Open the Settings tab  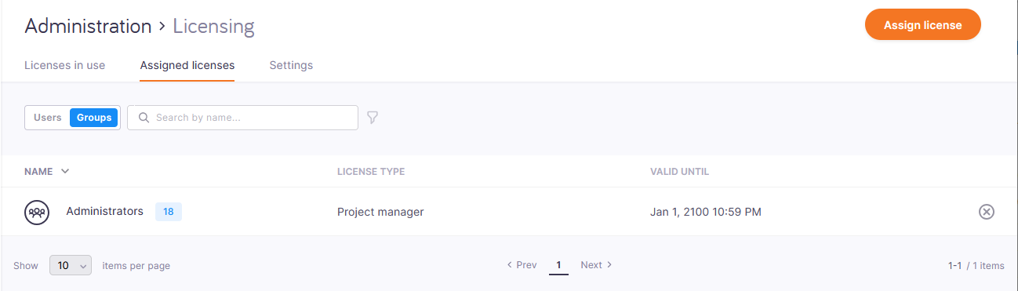pyautogui.click(x=291, y=65)
